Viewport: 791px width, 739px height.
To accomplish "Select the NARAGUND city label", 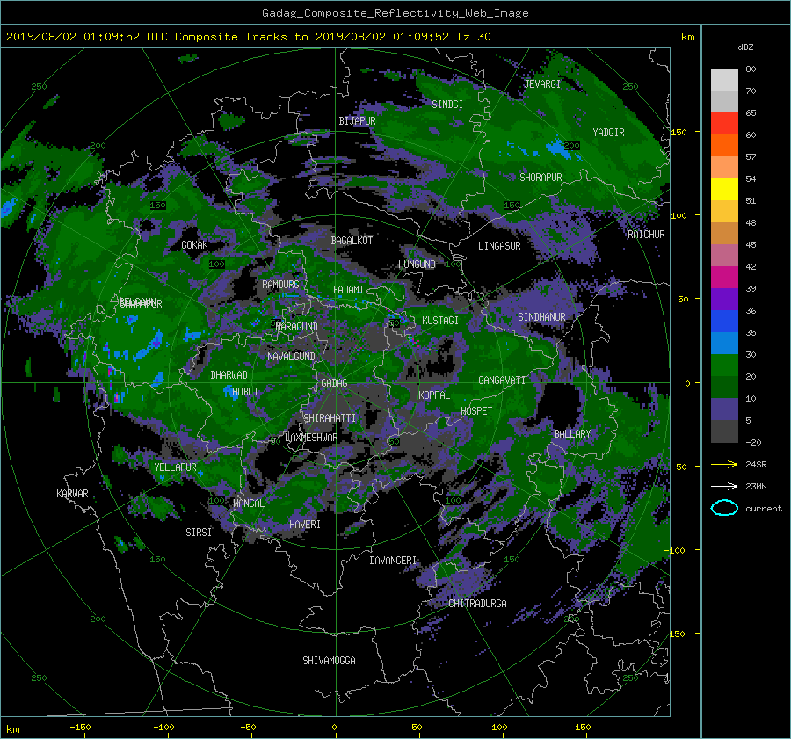I will [297, 327].
